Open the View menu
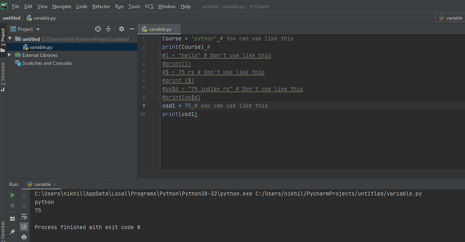 [x=42, y=6]
